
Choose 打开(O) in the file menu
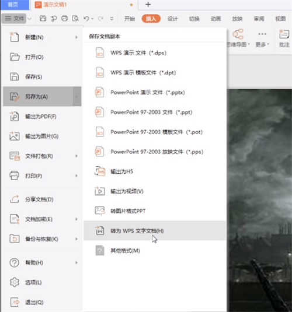point(42,57)
